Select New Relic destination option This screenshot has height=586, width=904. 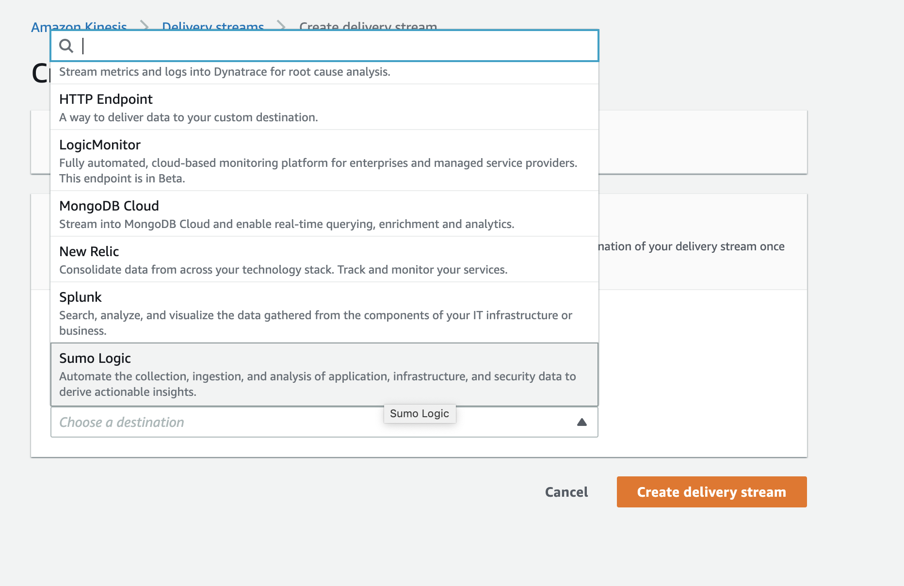pos(324,260)
